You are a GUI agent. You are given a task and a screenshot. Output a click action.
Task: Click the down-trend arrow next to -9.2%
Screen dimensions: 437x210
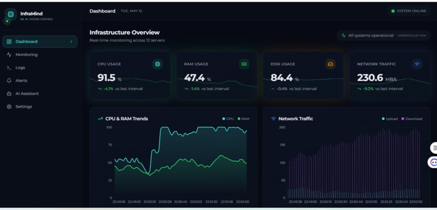point(359,89)
